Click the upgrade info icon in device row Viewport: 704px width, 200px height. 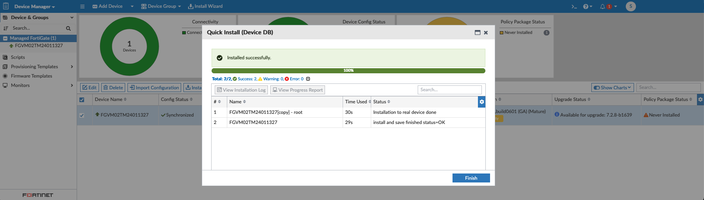[x=557, y=115]
